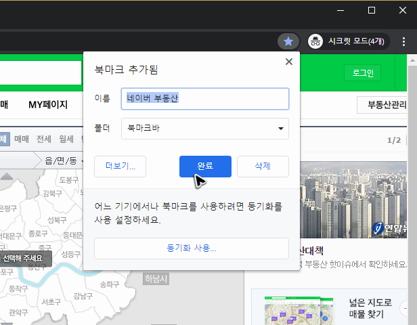Click the 동기화 사용... button
The width and height of the screenshot is (417, 325).
pyautogui.click(x=192, y=248)
